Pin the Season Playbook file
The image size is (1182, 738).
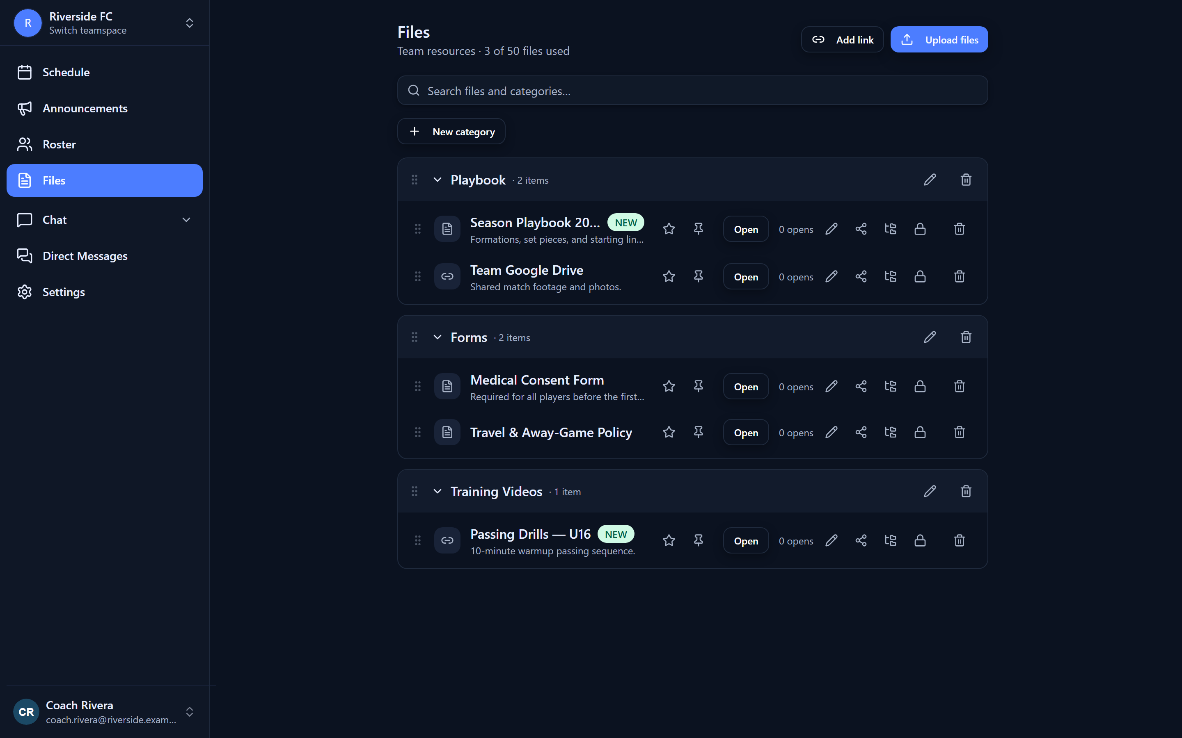pyautogui.click(x=699, y=229)
